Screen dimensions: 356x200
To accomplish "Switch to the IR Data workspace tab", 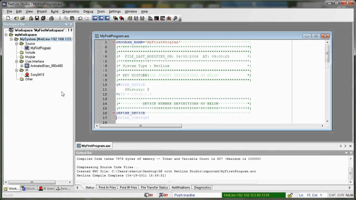I will (46, 189).
